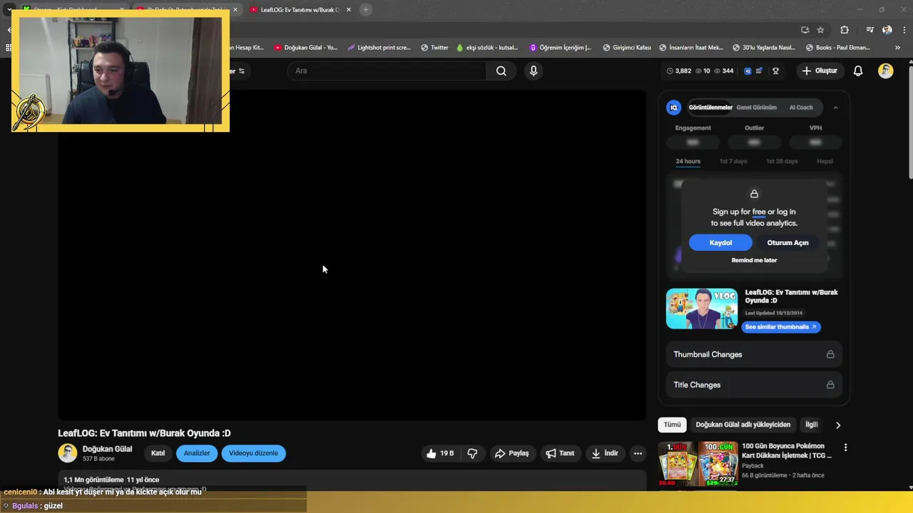The width and height of the screenshot is (913, 513).
Task: Open Chrome extensions puzzle icon
Action: coord(845,30)
